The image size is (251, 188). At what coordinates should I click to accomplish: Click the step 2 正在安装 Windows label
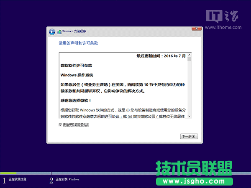(x=67, y=179)
